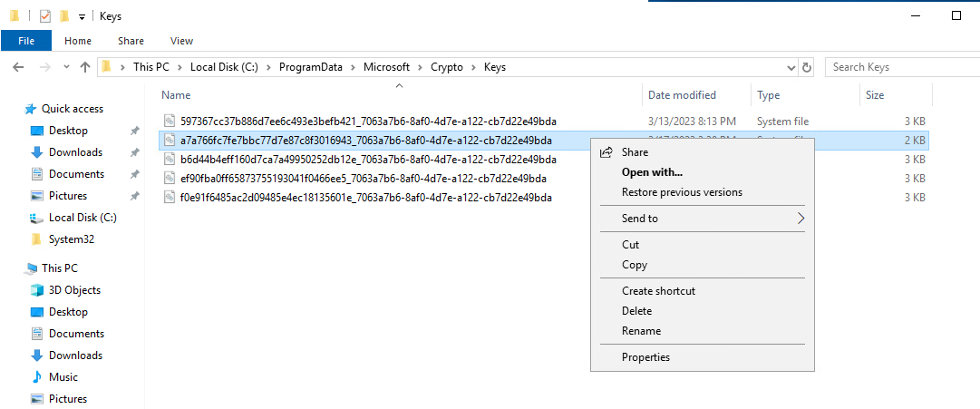Open Properties from the context menu
The width and height of the screenshot is (980, 409).
(x=703, y=357)
